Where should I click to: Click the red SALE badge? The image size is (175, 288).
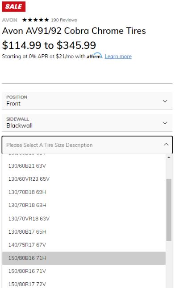tap(14, 6)
